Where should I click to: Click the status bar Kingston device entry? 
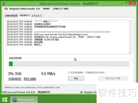[x=88, y=92]
